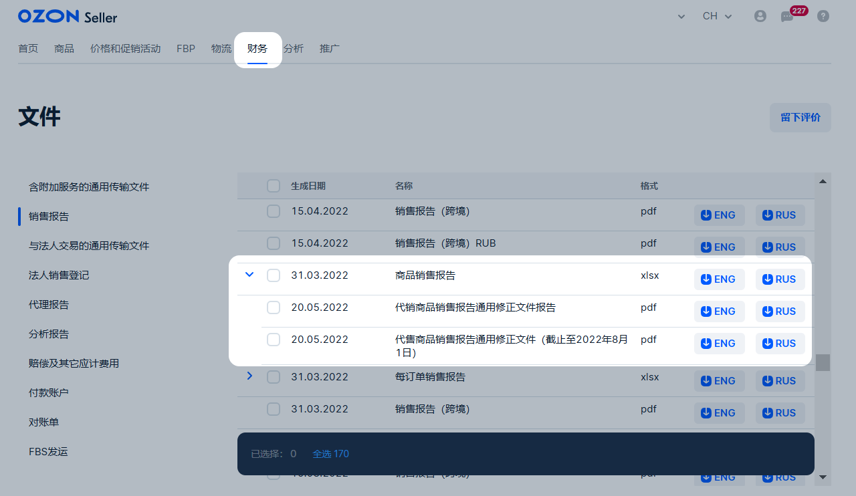Click the 生成日期 column header
Screen dimensions: 856x496
click(308, 186)
